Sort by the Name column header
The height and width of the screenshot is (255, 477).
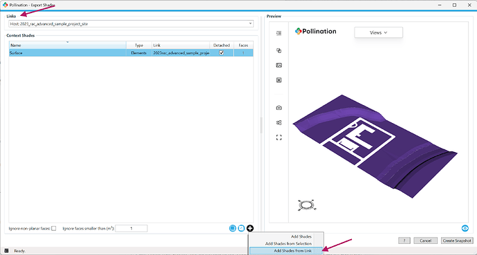point(68,46)
